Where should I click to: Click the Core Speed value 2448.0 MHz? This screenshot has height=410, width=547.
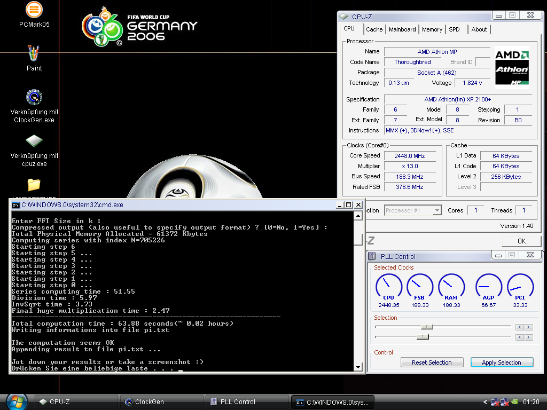pos(410,156)
